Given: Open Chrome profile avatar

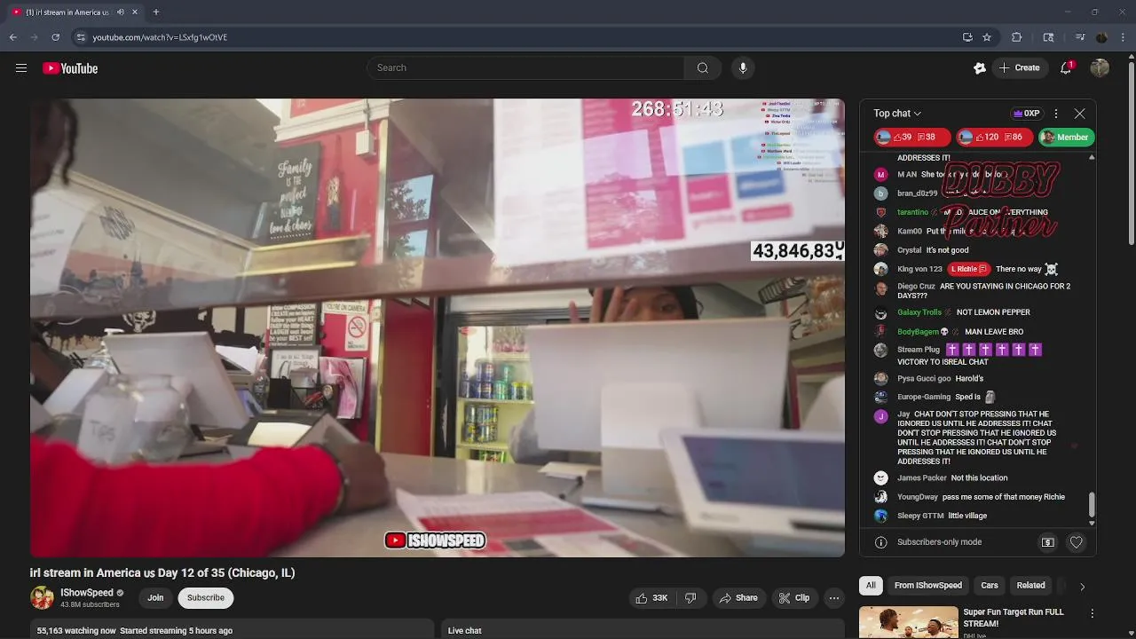Looking at the screenshot, I should pos(1101,37).
